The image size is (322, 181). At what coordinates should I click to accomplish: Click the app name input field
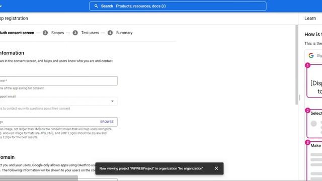tap(58, 81)
